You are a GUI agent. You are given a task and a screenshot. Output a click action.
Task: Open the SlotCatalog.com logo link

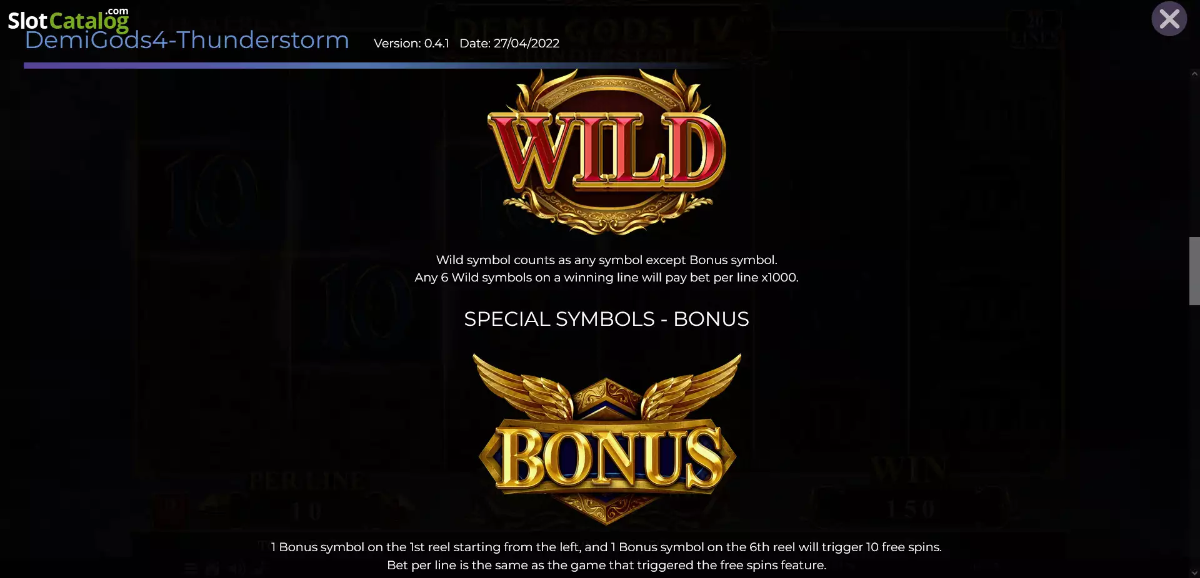pyautogui.click(x=68, y=20)
